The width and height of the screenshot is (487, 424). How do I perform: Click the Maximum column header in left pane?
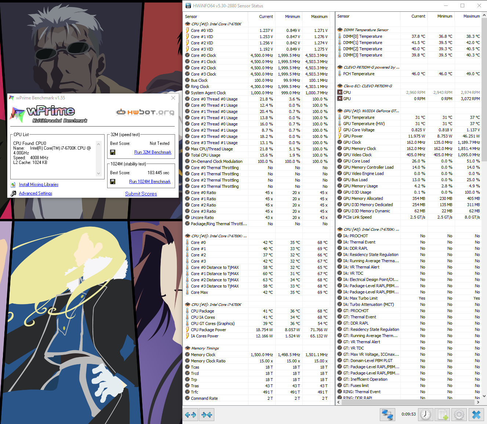[x=316, y=17]
